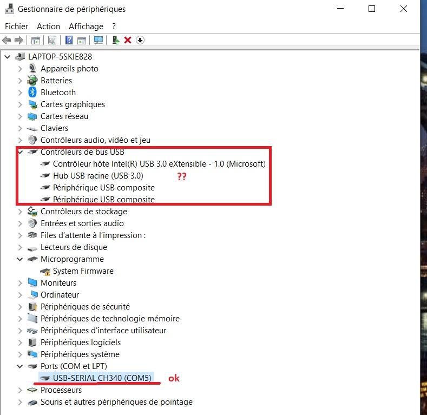Select the Claviers category label

click(54, 128)
